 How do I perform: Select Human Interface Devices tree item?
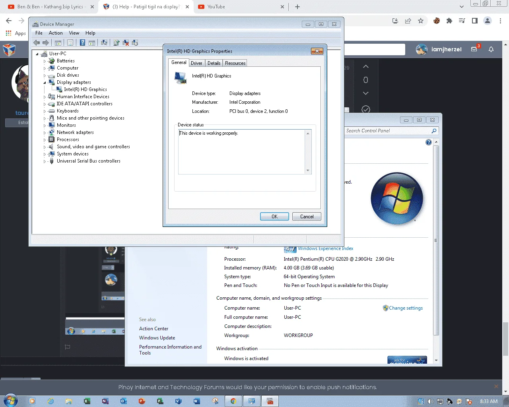click(x=83, y=97)
